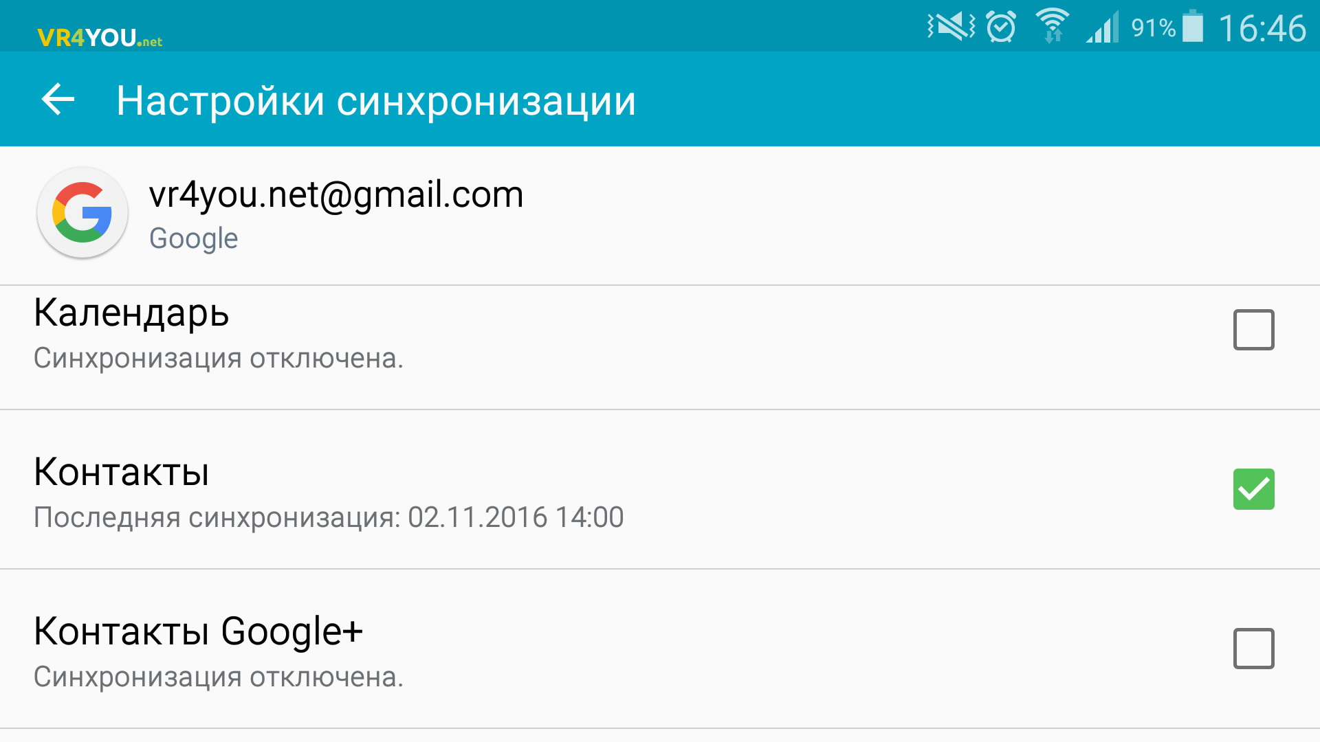Image resolution: width=1320 pixels, height=742 pixels.
Task: Tap the back arrow icon
Action: (x=58, y=100)
